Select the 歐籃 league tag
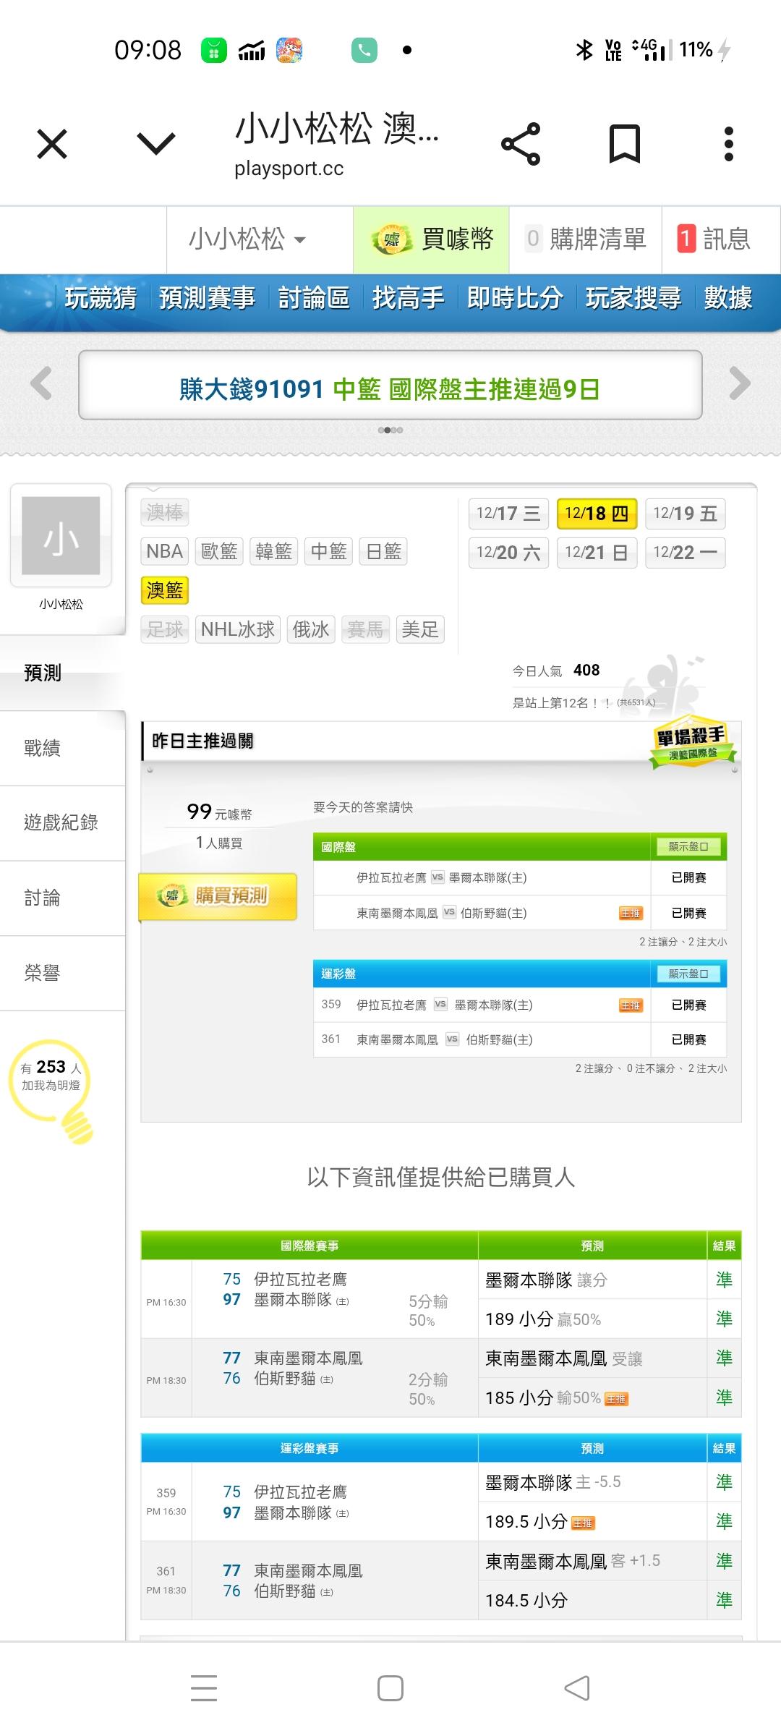 click(x=219, y=551)
